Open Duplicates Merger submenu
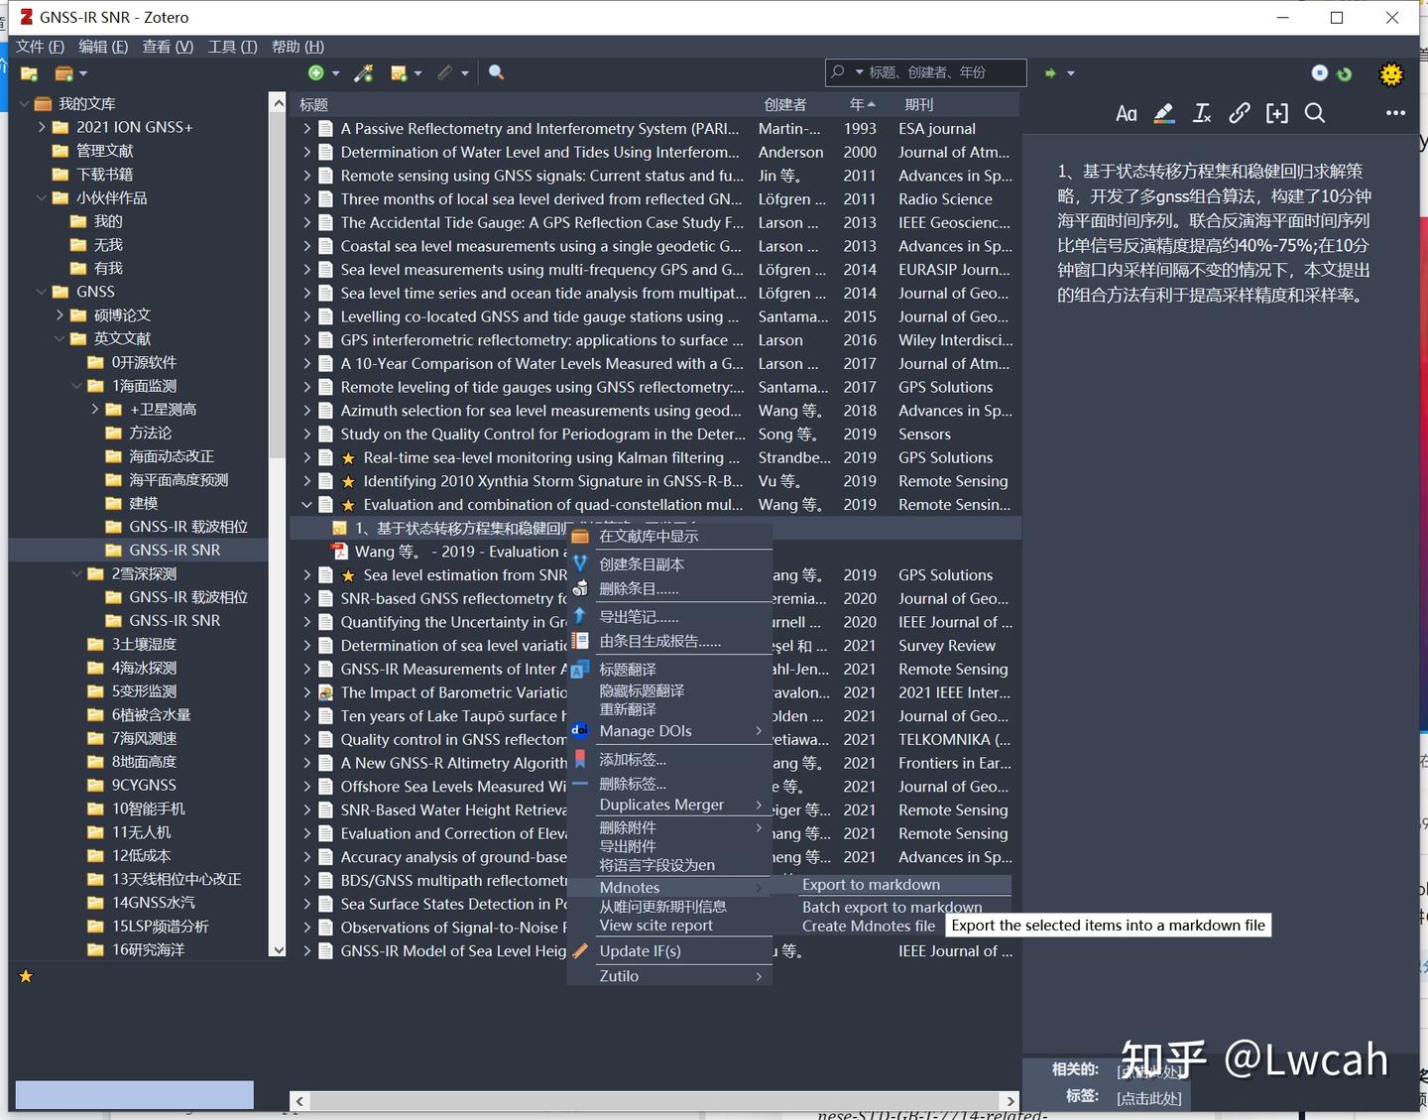 pos(669,805)
